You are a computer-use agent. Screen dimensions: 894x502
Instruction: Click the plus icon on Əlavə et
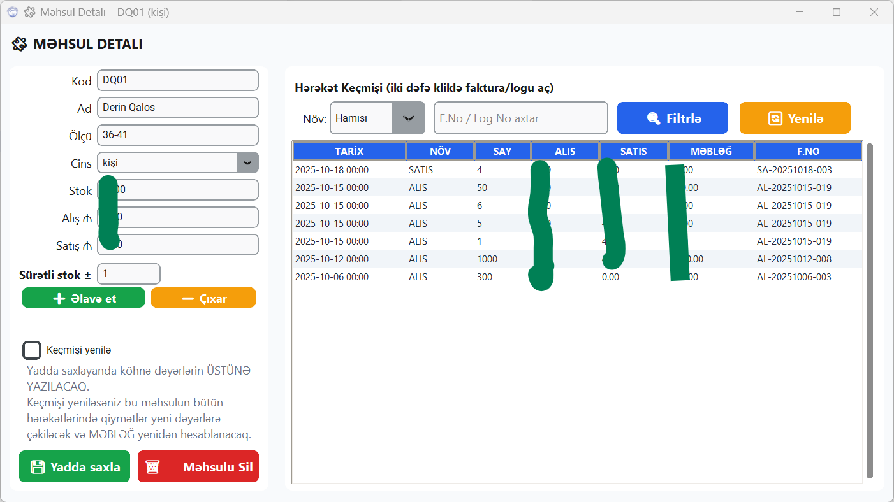[x=59, y=299]
